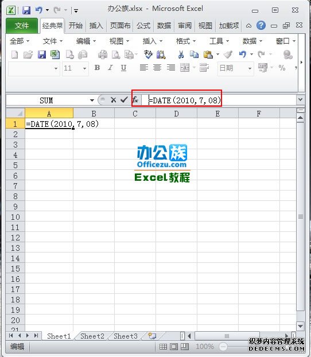Click the Insert Function fx icon
311x357 pixels.
(x=135, y=100)
